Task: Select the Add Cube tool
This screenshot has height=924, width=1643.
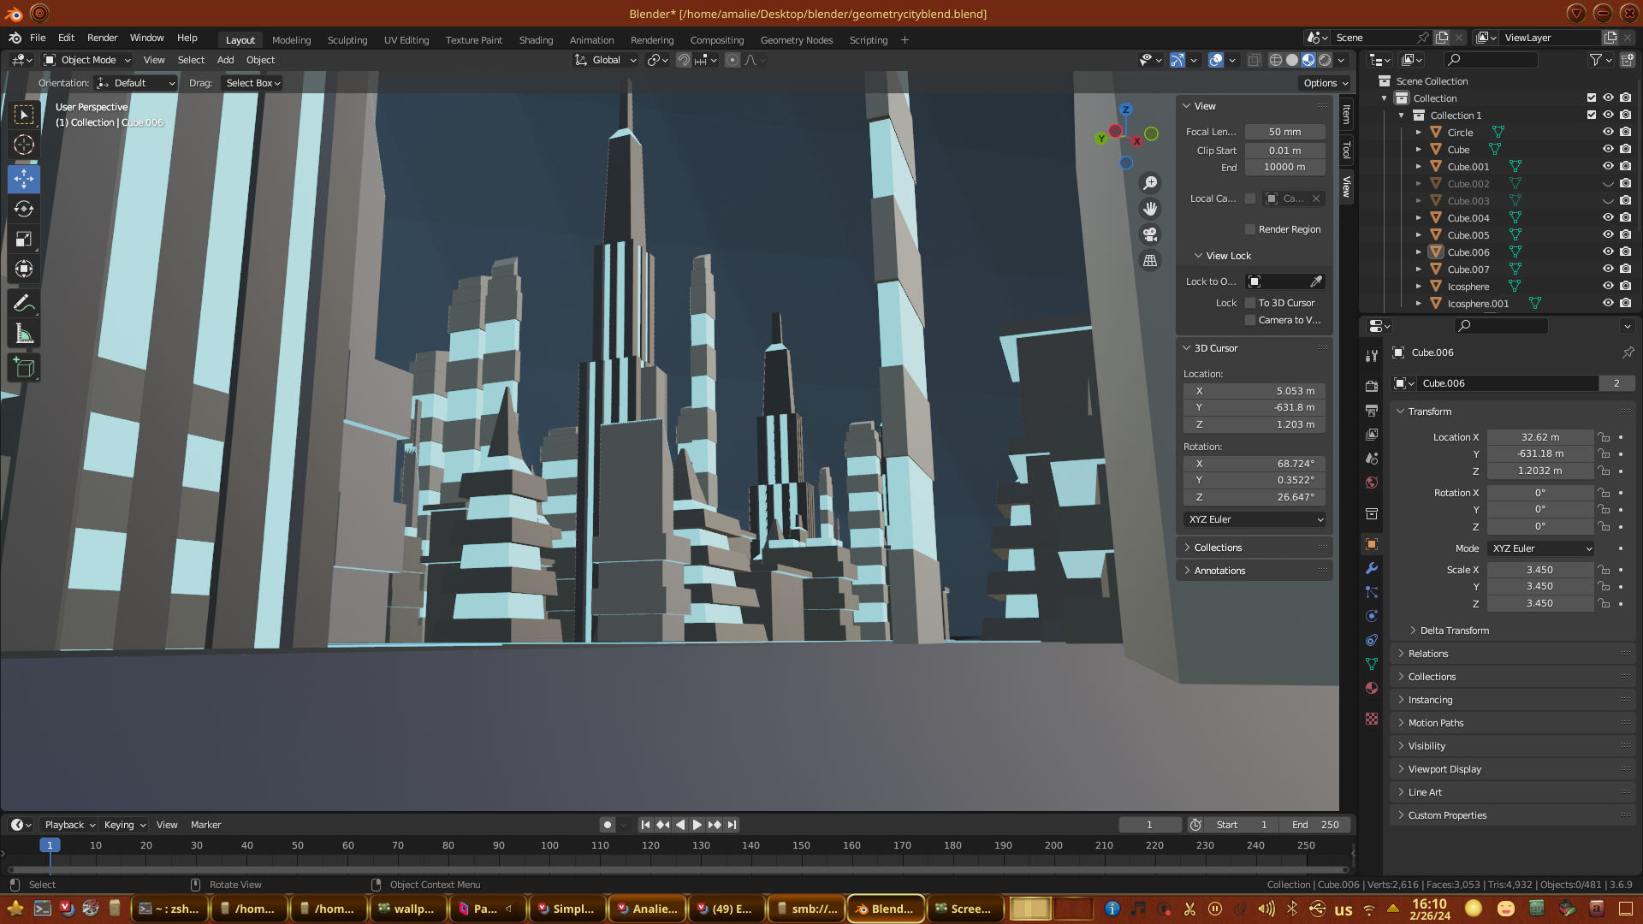Action: pyautogui.click(x=24, y=368)
